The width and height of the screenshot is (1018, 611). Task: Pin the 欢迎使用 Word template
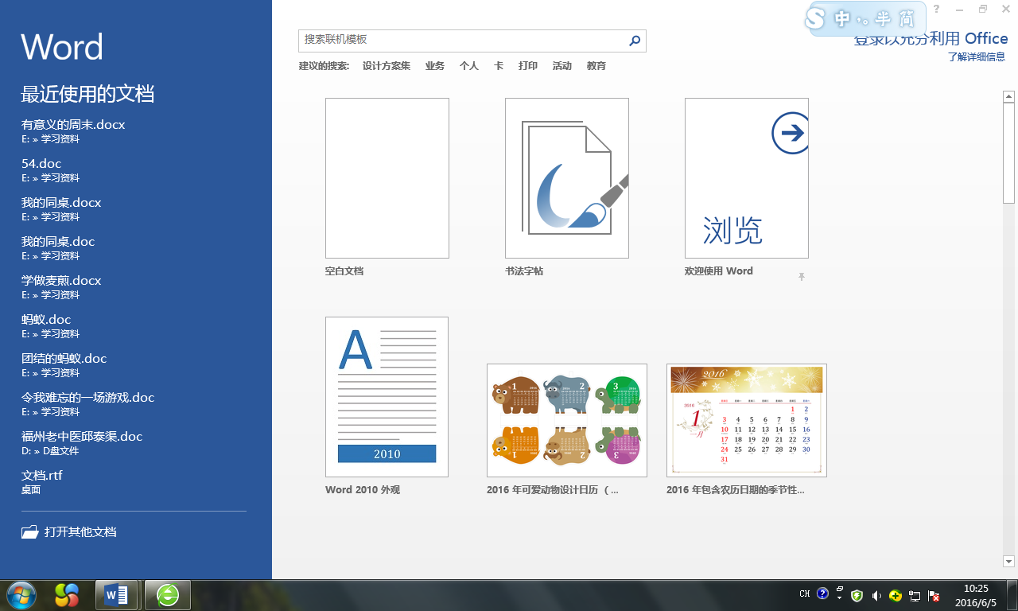802,277
